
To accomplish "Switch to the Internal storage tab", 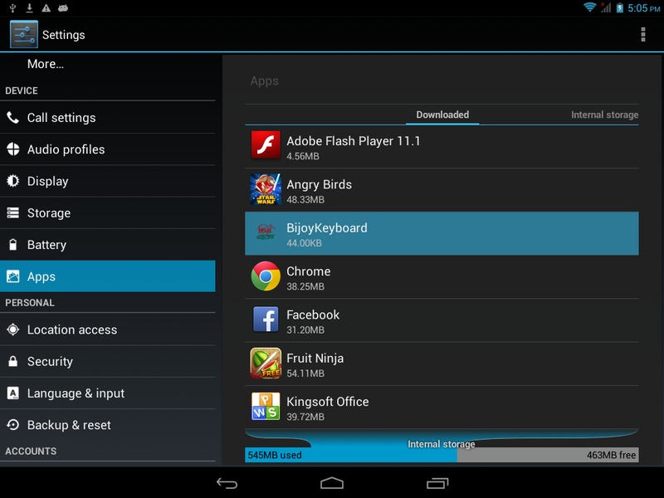I will point(604,115).
